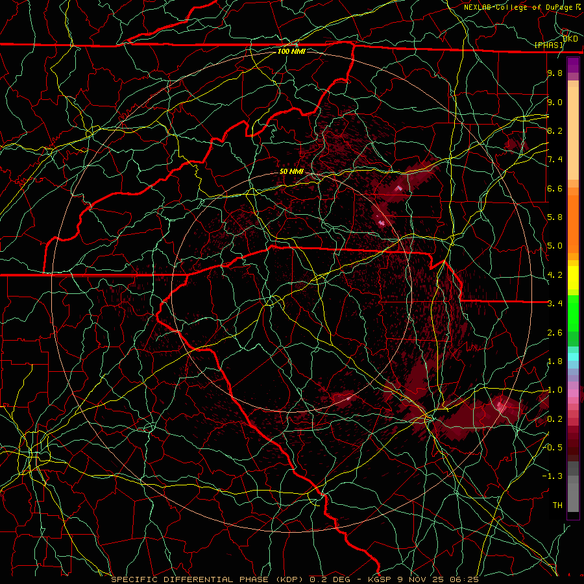Click the -1.3 value on the color scale
584x584 pixels.
pyautogui.click(x=553, y=476)
